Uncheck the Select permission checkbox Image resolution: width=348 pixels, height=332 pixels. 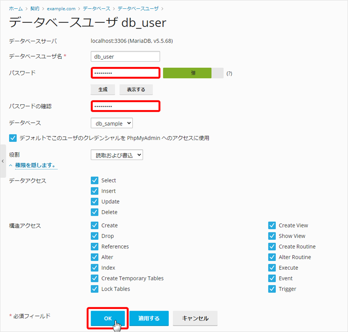point(94,180)
